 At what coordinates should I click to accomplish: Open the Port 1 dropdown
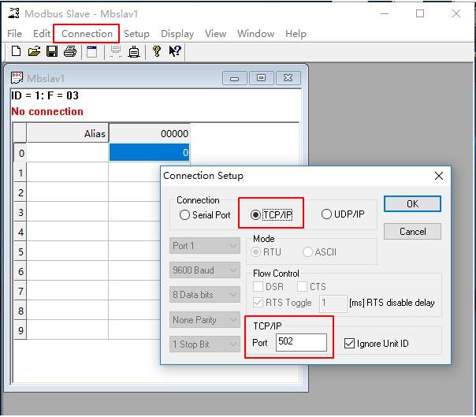pos(205,245)
